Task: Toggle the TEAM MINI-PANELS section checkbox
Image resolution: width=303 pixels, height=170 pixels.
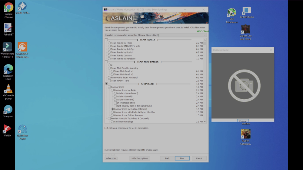Action: click(x=106, y=62)
